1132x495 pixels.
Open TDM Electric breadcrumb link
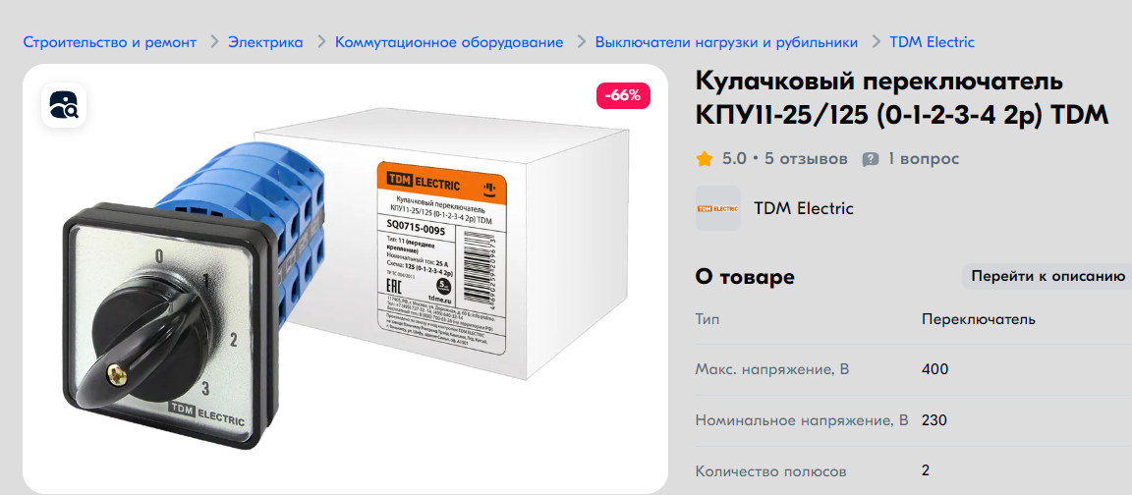932,42
